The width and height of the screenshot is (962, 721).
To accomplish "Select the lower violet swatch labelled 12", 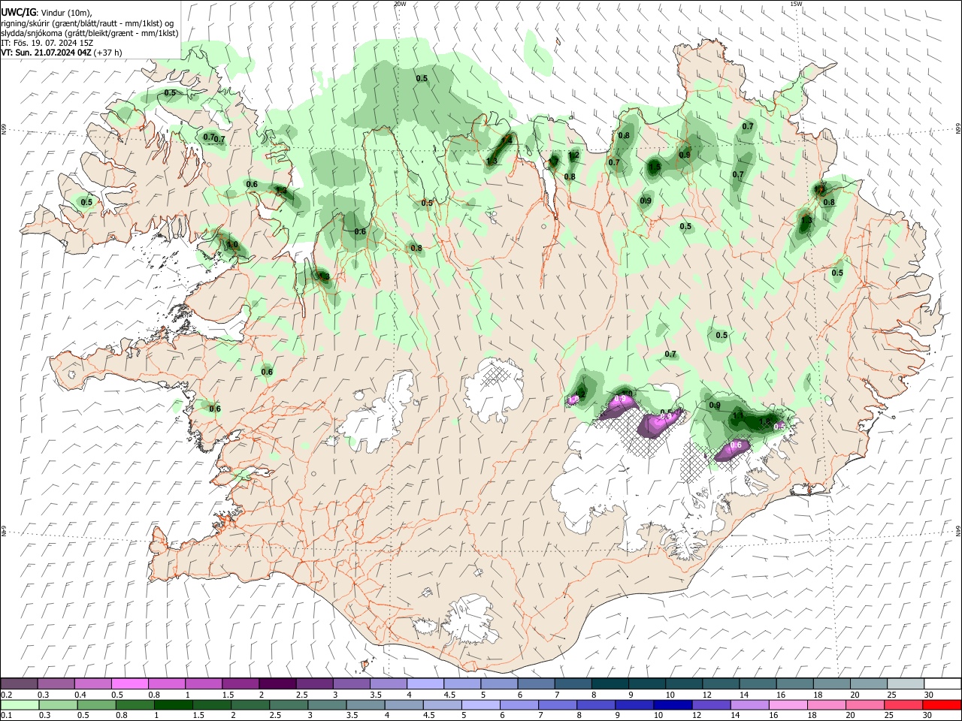I will coord(710,705).
